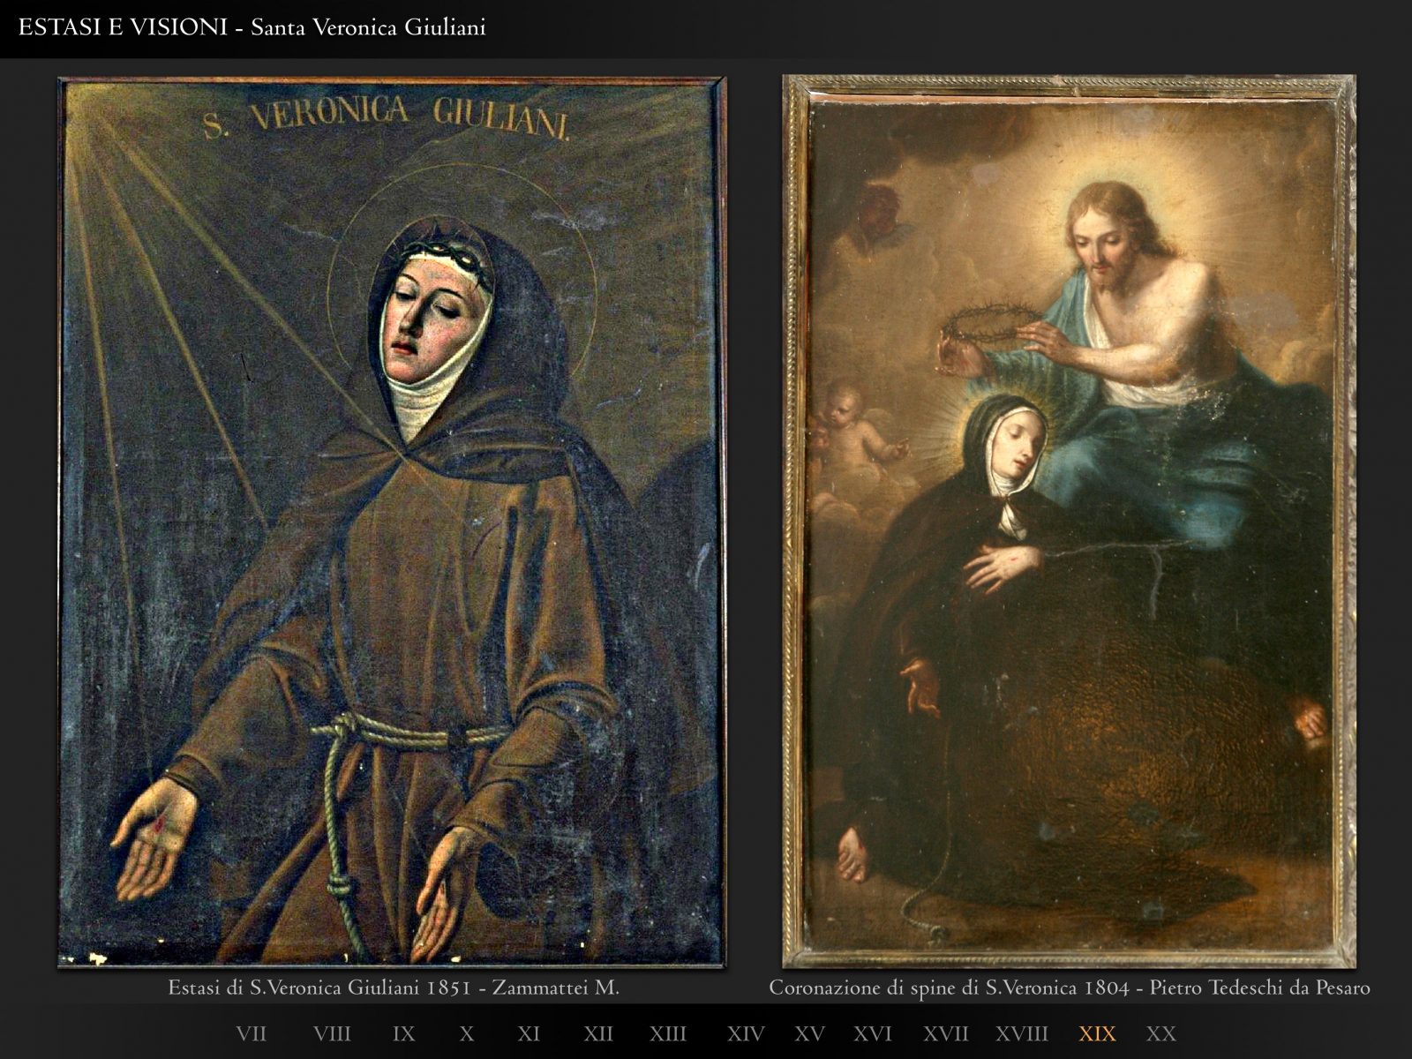
Task: Click the left Estasi di S.Veronica painting
Action: point(392,522)
